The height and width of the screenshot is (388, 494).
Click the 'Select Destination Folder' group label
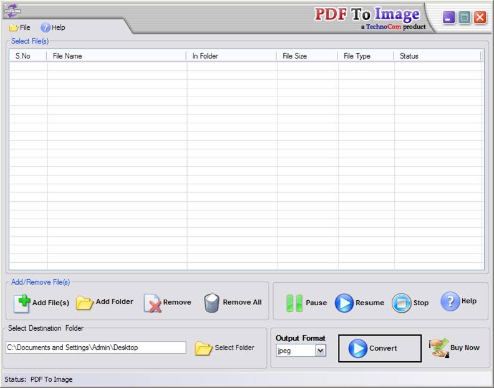pyautogui.click(x=46, y=328)
